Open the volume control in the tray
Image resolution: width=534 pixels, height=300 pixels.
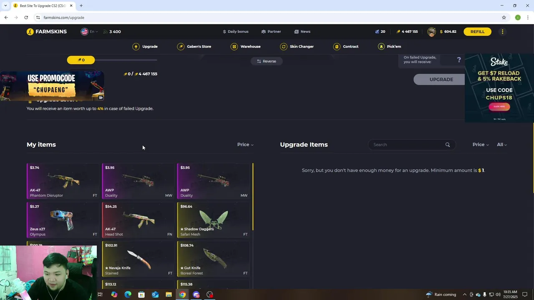[498, 295]
